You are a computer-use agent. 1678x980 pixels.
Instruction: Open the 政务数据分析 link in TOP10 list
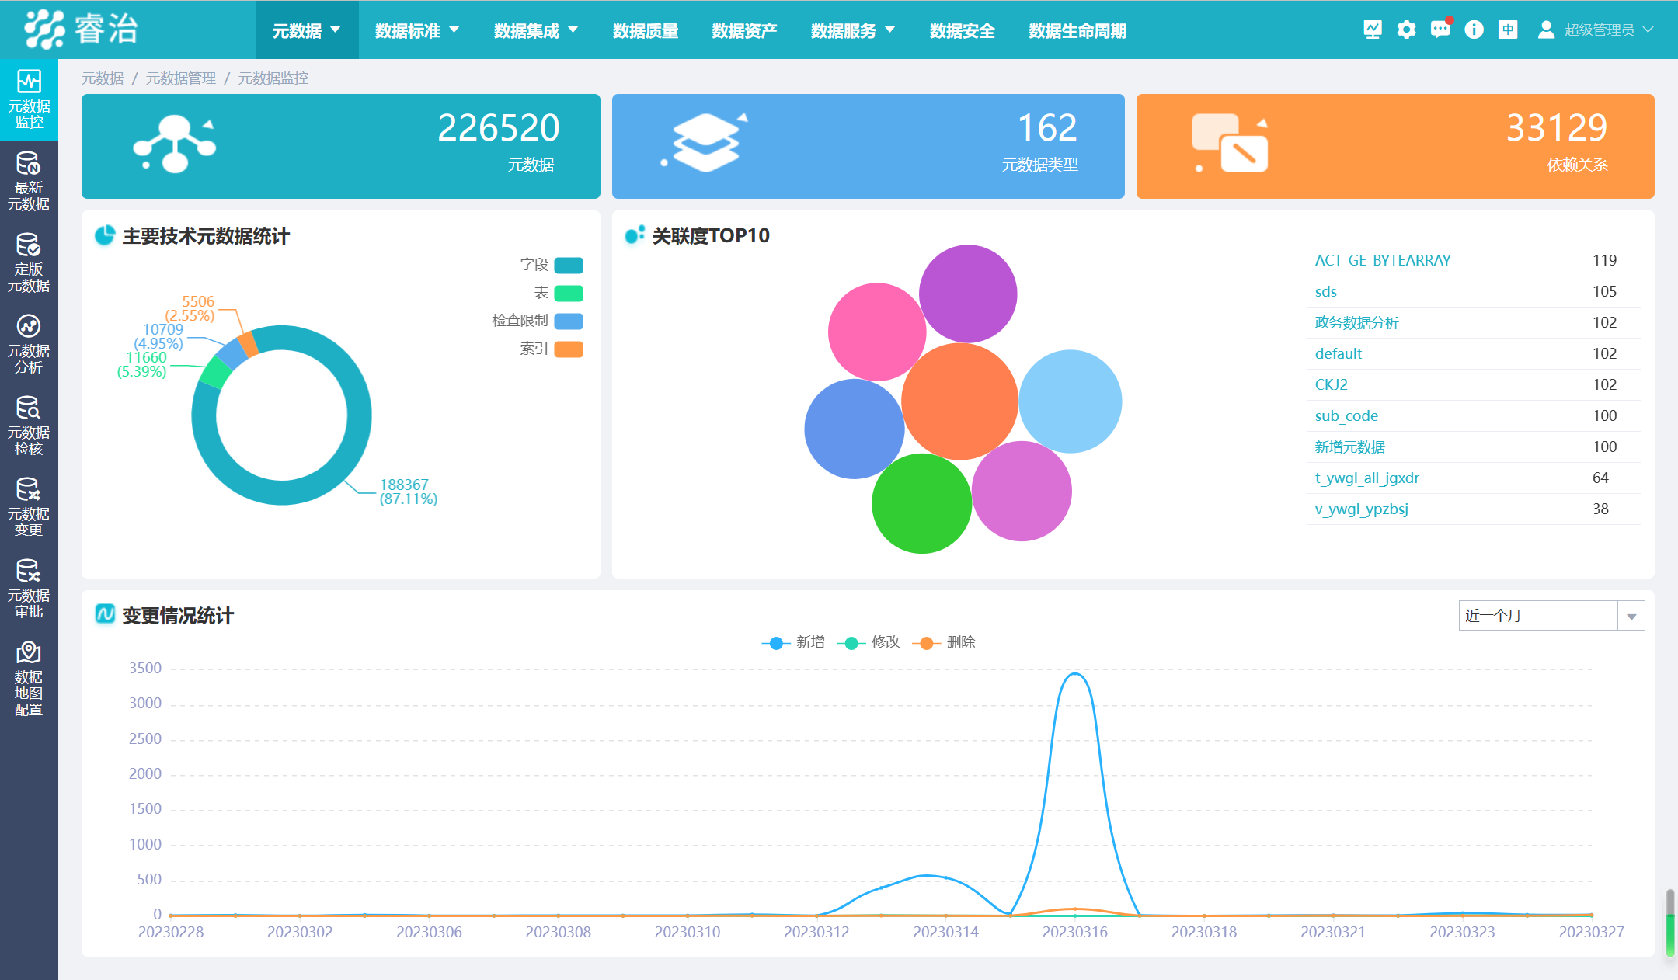[x=1356, y=322]
